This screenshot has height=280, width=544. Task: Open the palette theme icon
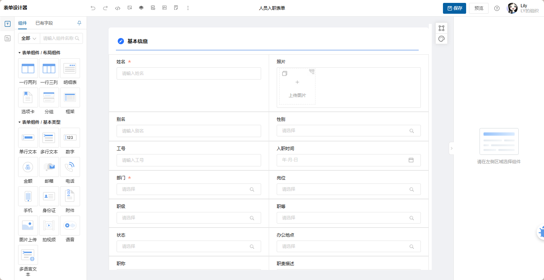(x=441, y=39)
